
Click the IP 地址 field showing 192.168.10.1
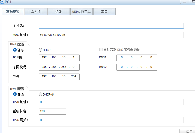pos(59,58)
